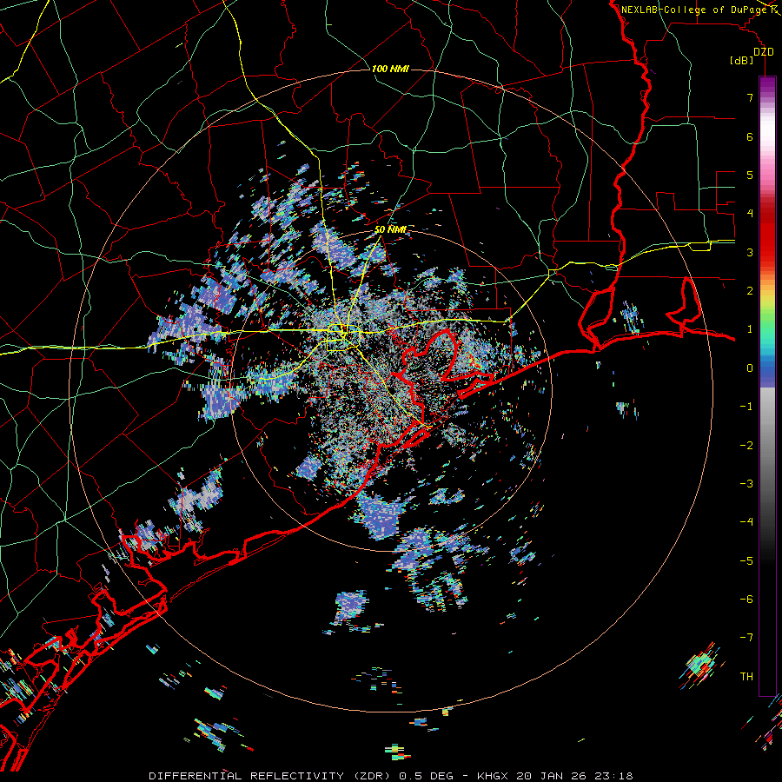
Task: Click the -1 dB scale label
Action: click(x=746, y=407)
